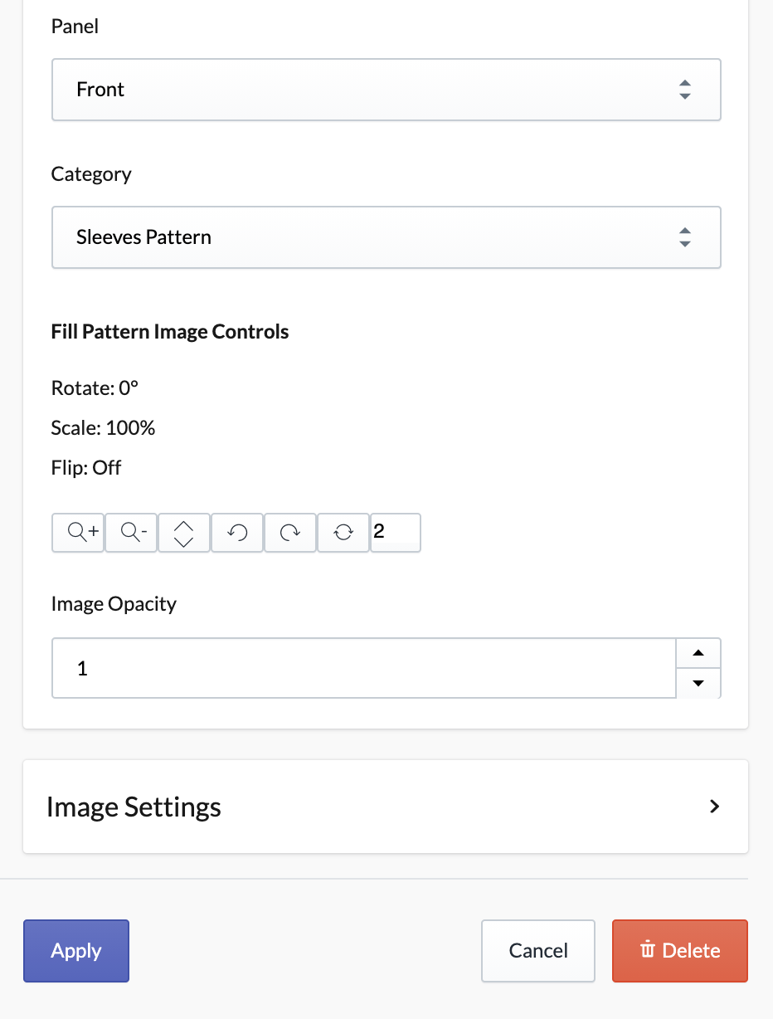Delete this item with red button
The image size is (773, 1019).
pos(680,951)
